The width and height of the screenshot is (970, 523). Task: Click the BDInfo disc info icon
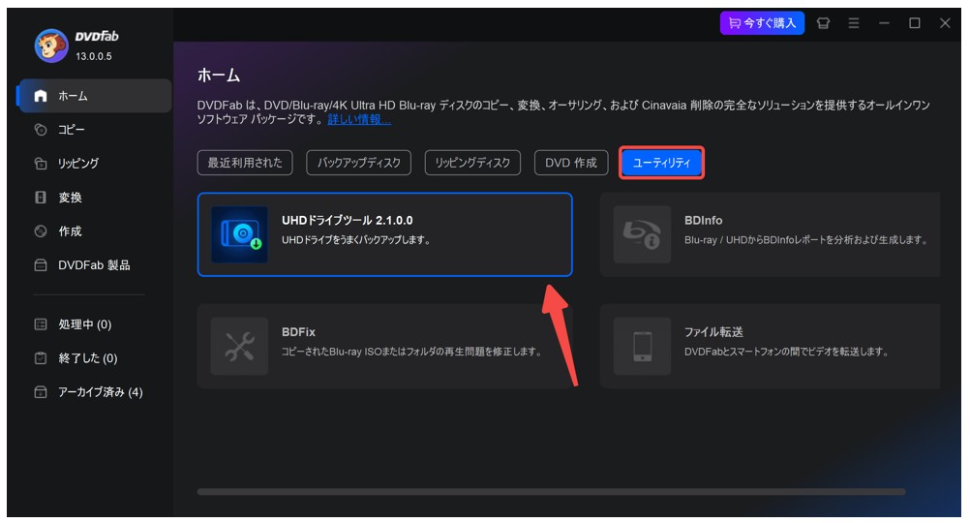[642, 234]
